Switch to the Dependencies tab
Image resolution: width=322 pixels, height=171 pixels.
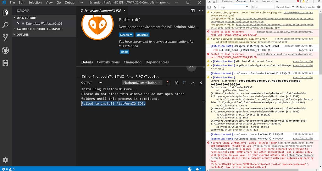coord(157,62)
